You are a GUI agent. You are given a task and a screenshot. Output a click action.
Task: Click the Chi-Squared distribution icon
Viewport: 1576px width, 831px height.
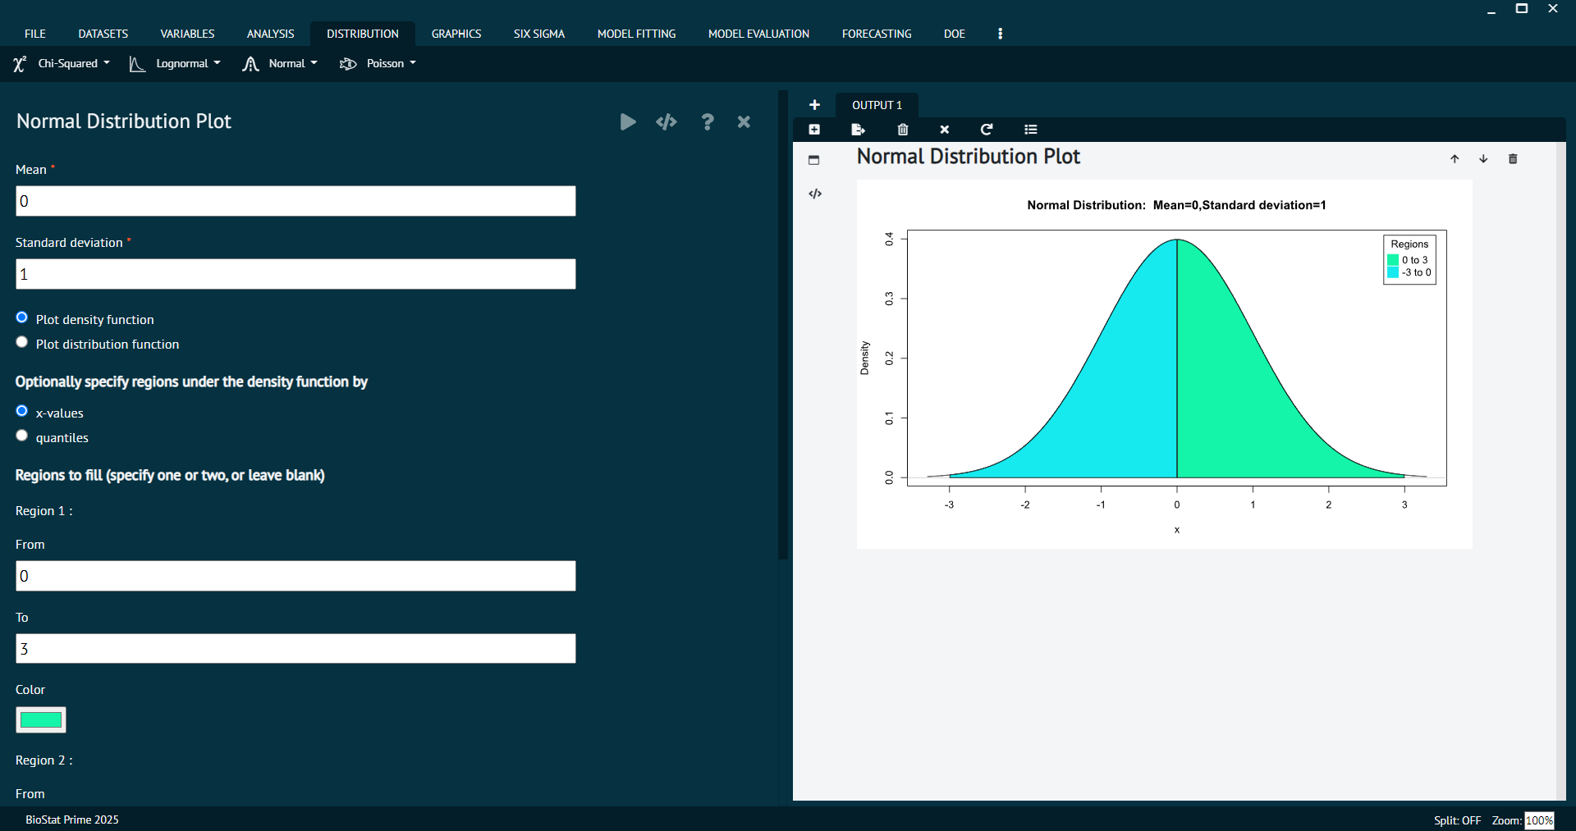(20, 64)
